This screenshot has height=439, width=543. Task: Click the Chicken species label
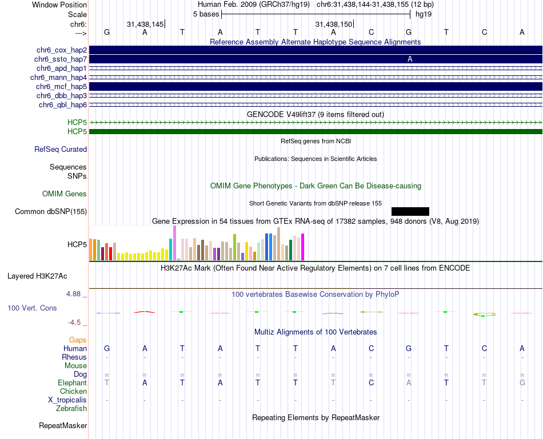tap(73, 391)
